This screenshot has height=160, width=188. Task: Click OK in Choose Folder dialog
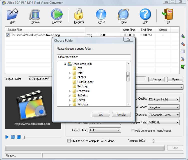click(x=101, y=114)
